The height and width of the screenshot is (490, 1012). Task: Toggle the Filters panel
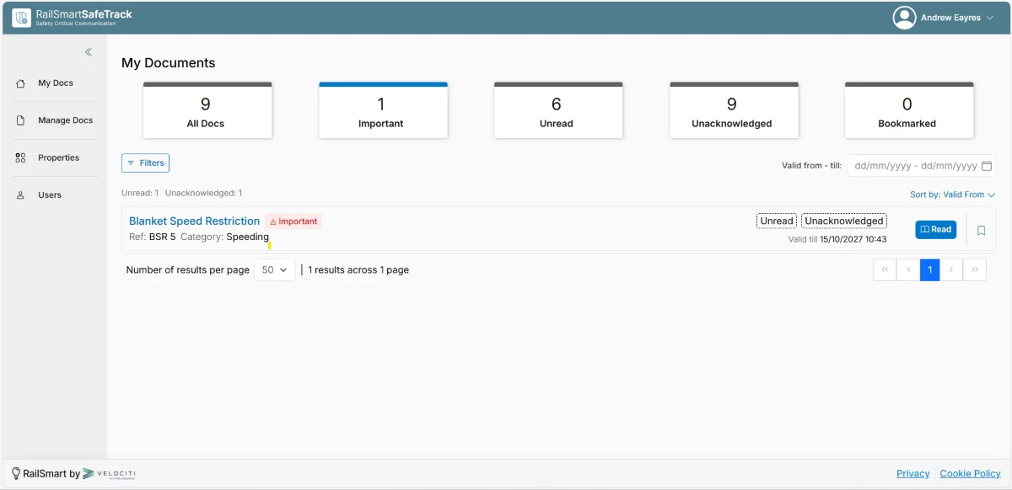[x=145, y=162]
